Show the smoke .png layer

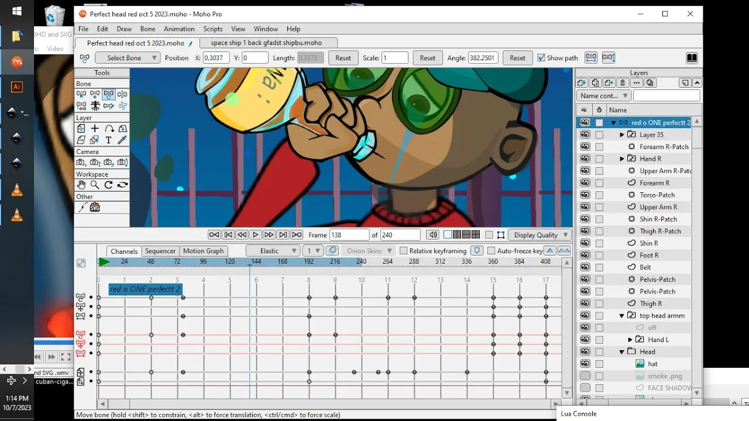(x=585, y=376)
